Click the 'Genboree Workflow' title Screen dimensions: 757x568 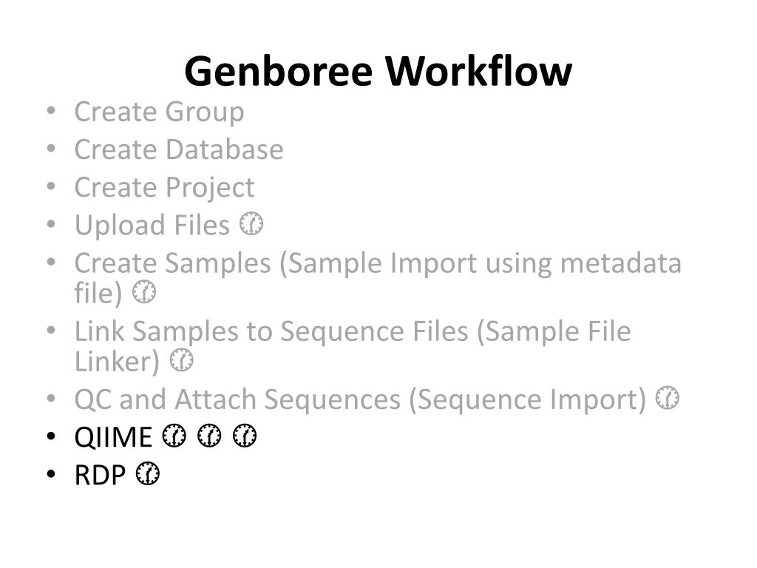coord(378,72)
